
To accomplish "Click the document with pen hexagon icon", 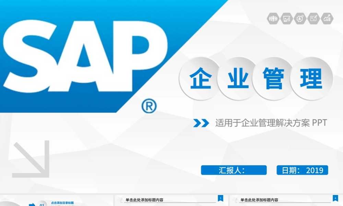I will 314,19.
